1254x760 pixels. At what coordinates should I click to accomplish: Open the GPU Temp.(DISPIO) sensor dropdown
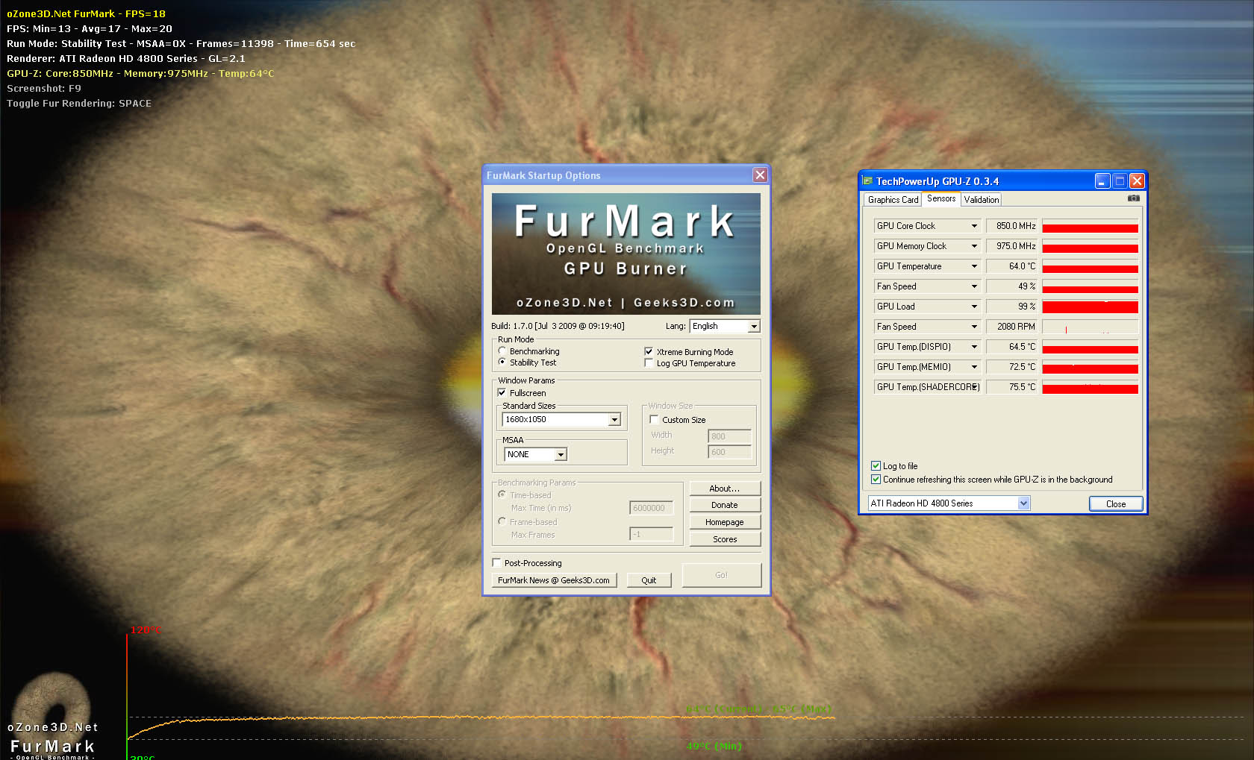click(x=927, y=346)
